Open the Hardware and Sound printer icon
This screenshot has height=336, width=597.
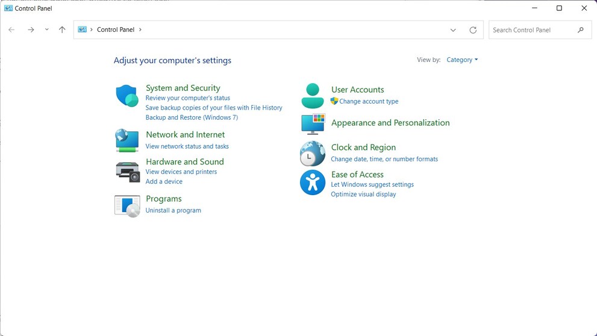(x=128, y=172)
